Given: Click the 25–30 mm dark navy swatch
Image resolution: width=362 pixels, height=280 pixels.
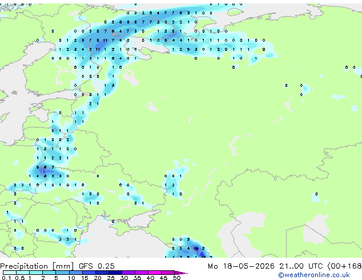Looking at the screenshot, I should pyautogui.click(x=115, y=273).
